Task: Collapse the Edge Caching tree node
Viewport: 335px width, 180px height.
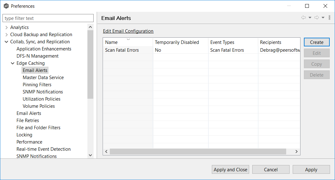Action: coord(13,63)
